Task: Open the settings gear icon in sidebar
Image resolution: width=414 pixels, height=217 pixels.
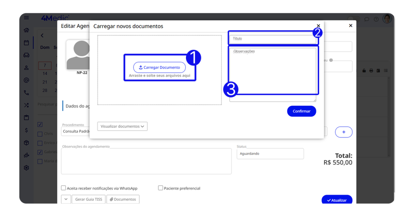Action: 27,168
